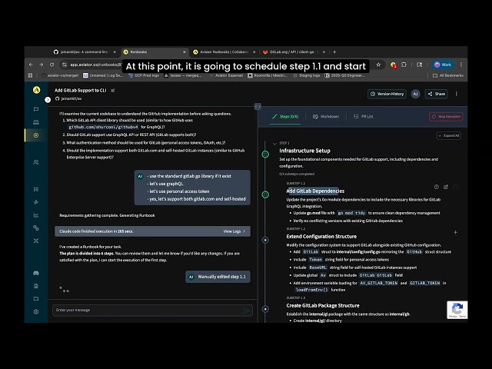Screen dimensions: 492x369
Task: Click substep 1.1 status circle
Action: tap(265, 194)
